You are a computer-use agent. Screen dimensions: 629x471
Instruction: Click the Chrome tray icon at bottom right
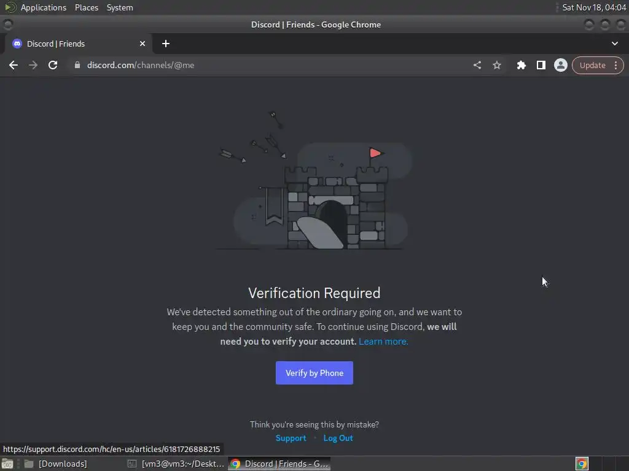582,464
